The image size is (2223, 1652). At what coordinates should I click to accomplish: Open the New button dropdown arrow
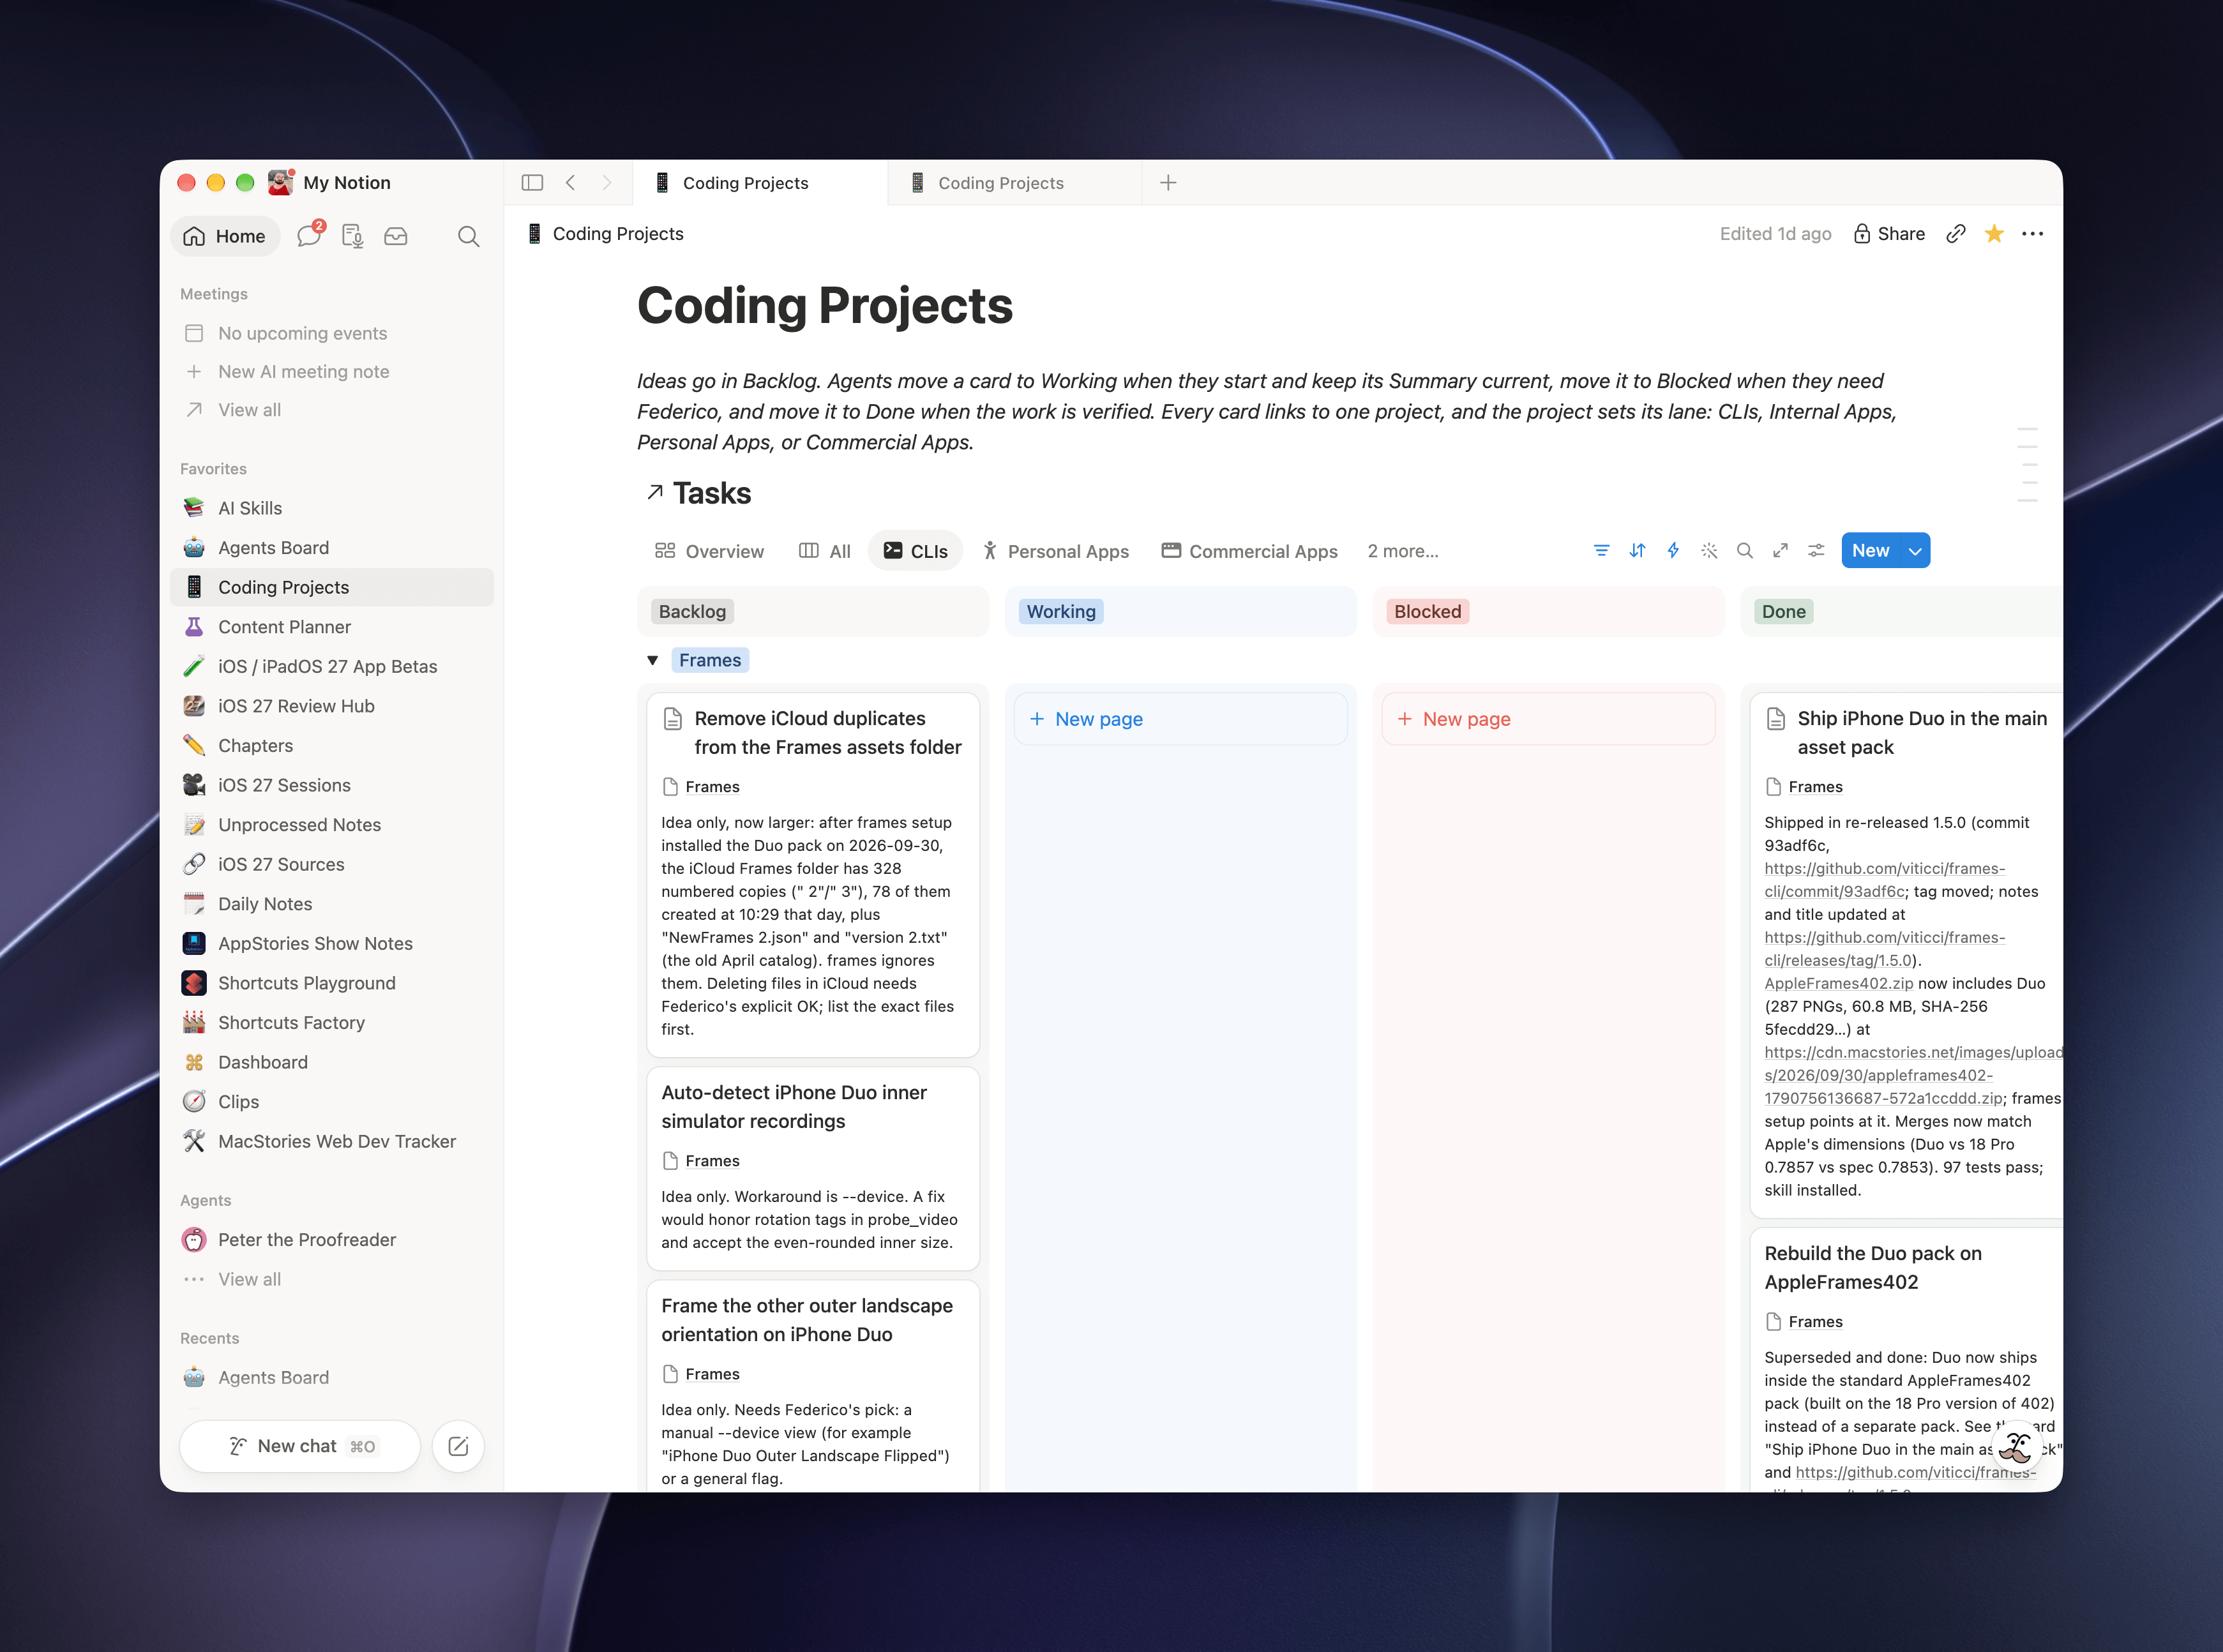pos(1915,550)
